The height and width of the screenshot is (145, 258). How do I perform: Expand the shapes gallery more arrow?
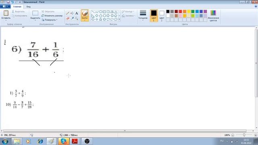pos(119,19)
